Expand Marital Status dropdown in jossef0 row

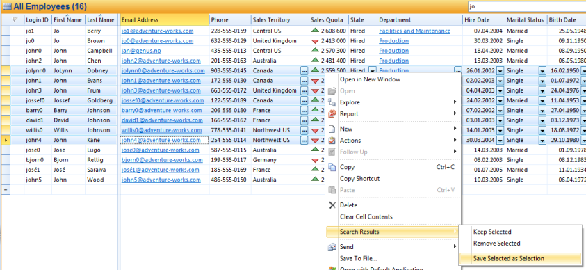click(x=542, y=100)
